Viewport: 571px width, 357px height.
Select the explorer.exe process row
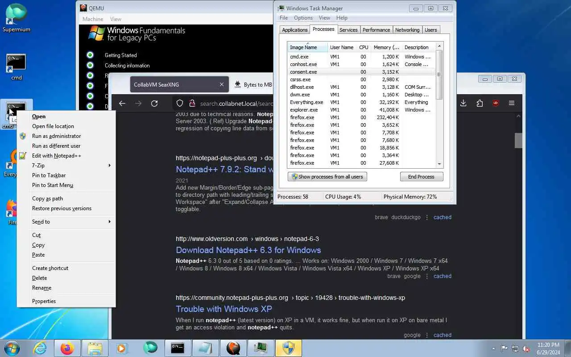(361, 110)
